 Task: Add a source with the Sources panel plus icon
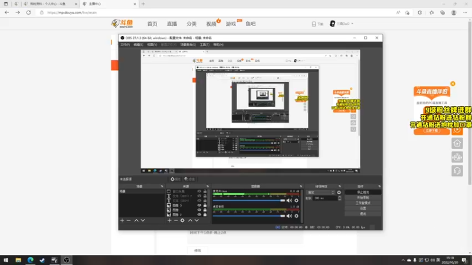169,220
